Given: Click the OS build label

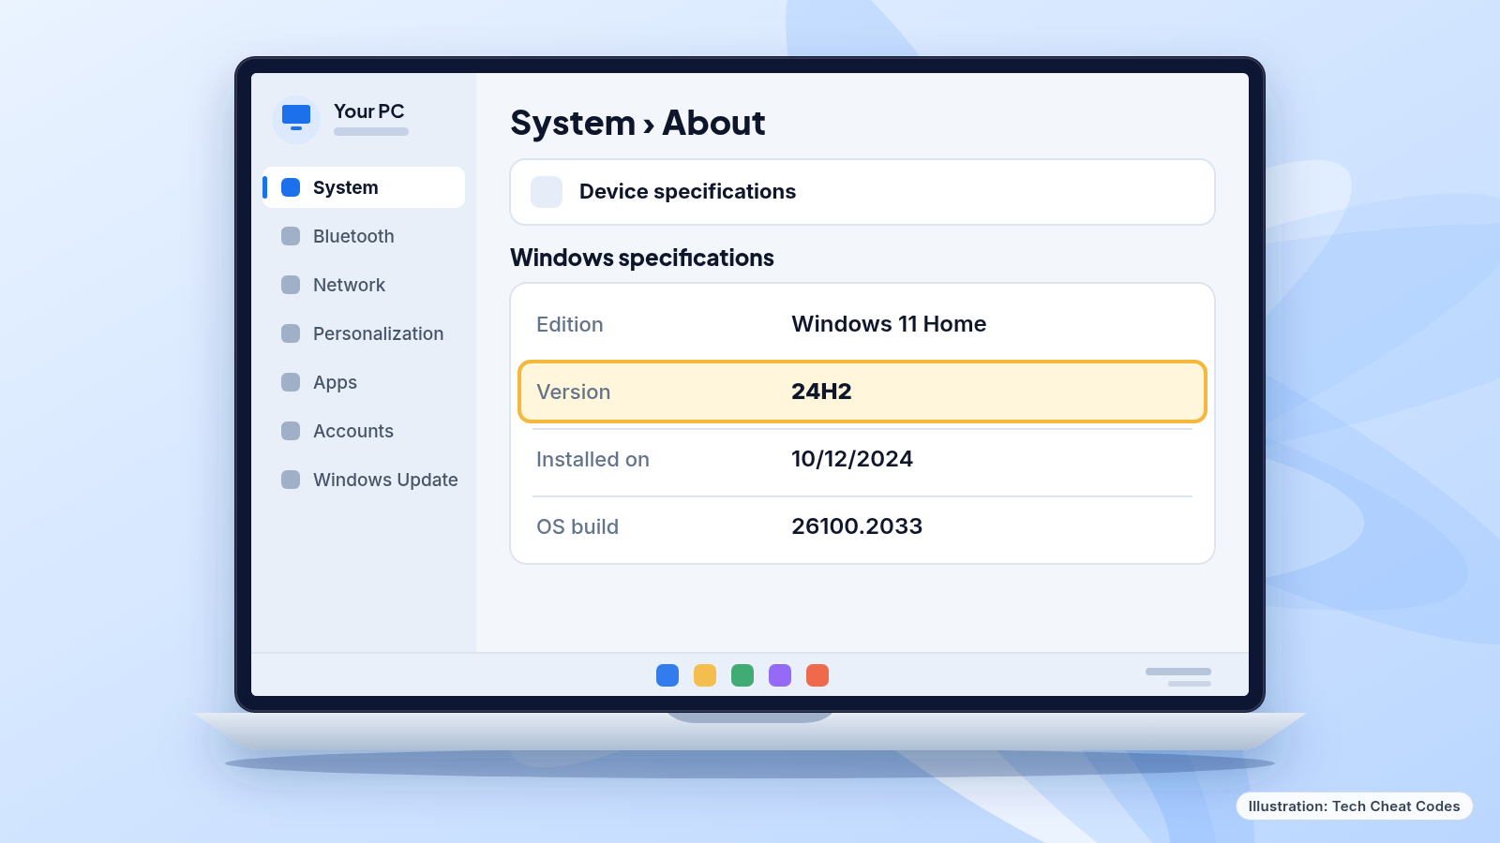Looking at the screenshot, I should click(577, 526).
